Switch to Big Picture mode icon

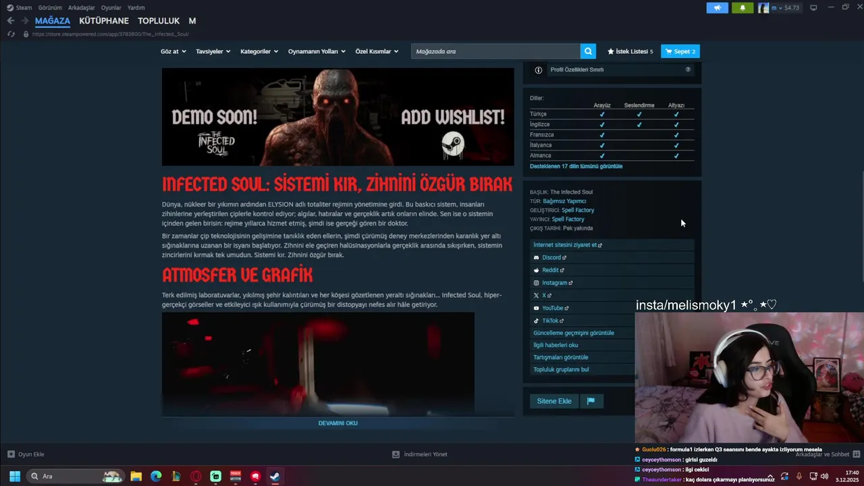click(813, 8)
